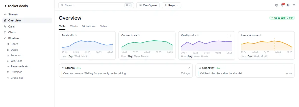Select Overview in the sidebar
Viewport: 299px width, 107px height.
(27, 20)
